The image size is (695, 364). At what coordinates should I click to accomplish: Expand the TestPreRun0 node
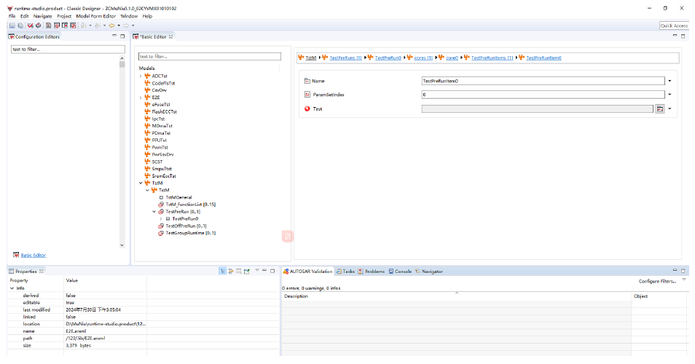coord(161,218)
